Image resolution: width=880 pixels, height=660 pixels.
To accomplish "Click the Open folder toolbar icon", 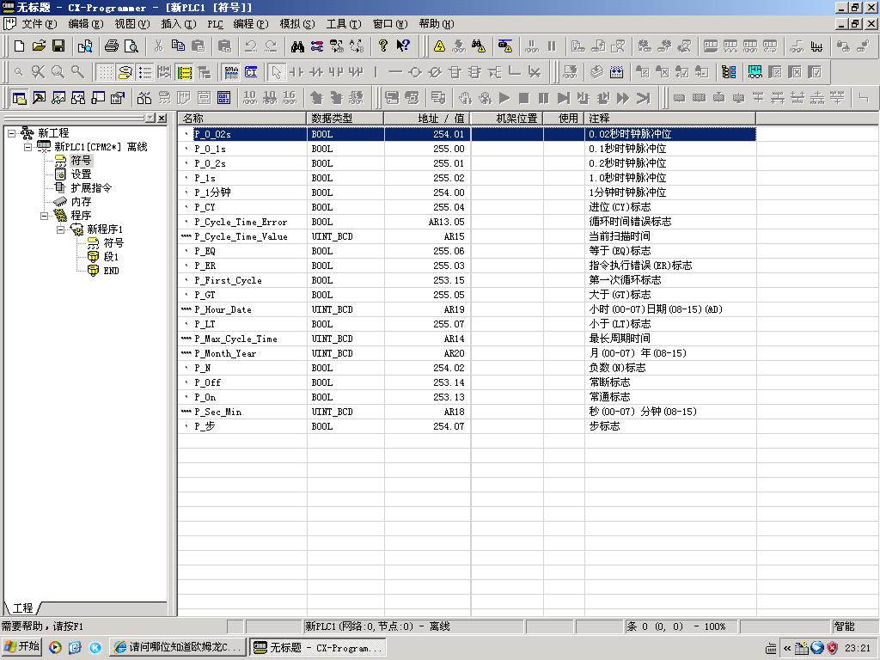I will point(39,46).
